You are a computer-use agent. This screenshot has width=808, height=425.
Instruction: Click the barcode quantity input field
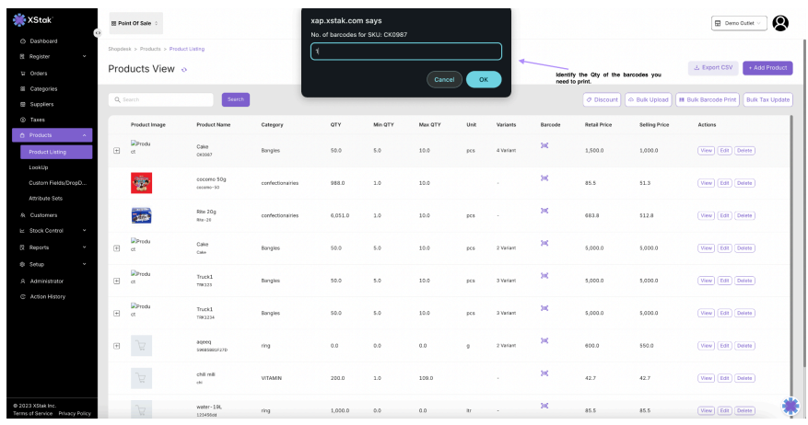point(405,52)
